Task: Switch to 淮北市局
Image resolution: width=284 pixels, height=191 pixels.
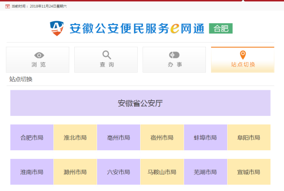Action: [75, 138]
